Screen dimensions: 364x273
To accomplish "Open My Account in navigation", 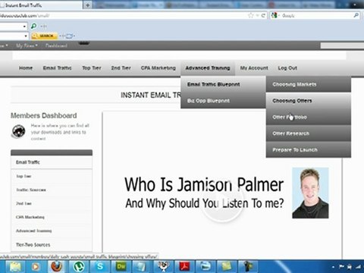I will (254, 68).
